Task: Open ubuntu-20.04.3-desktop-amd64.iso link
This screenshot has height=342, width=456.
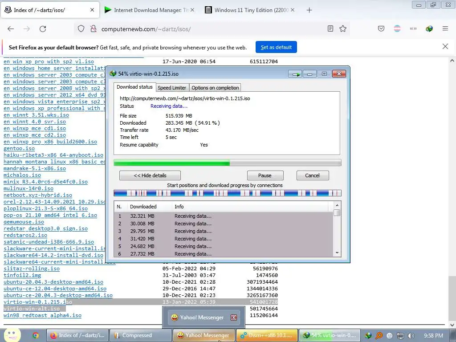Action: coord(53,282)
